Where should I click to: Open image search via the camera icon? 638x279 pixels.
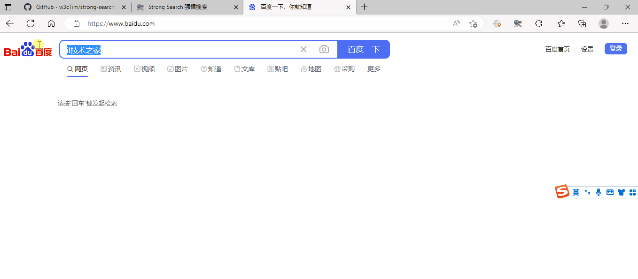(x=324, y=49)
